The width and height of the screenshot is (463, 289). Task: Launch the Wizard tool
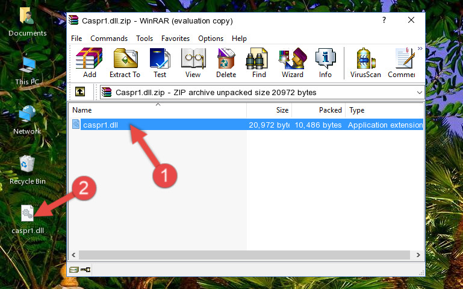(293, 63)
